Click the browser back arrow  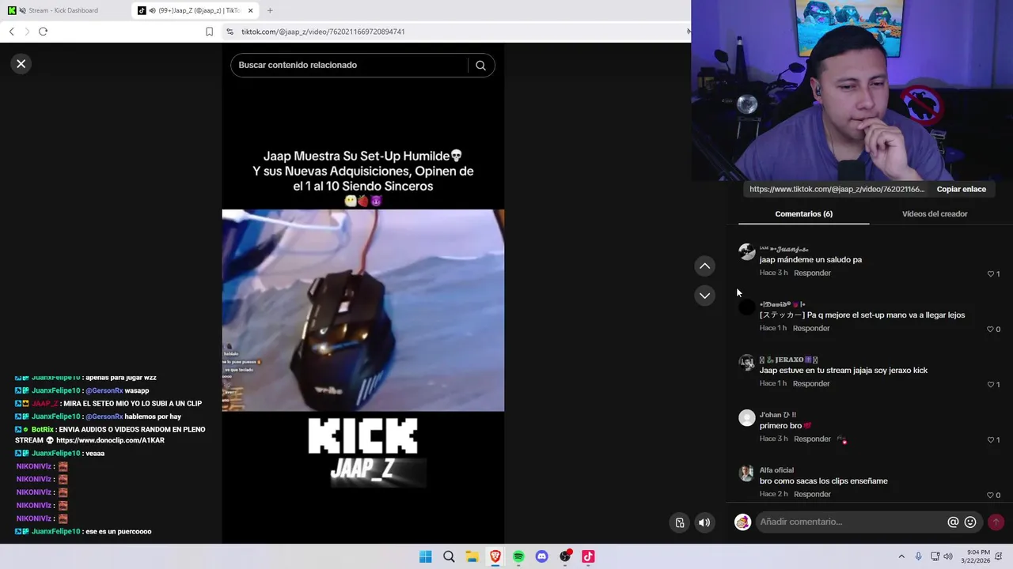(x=11, y=32)
